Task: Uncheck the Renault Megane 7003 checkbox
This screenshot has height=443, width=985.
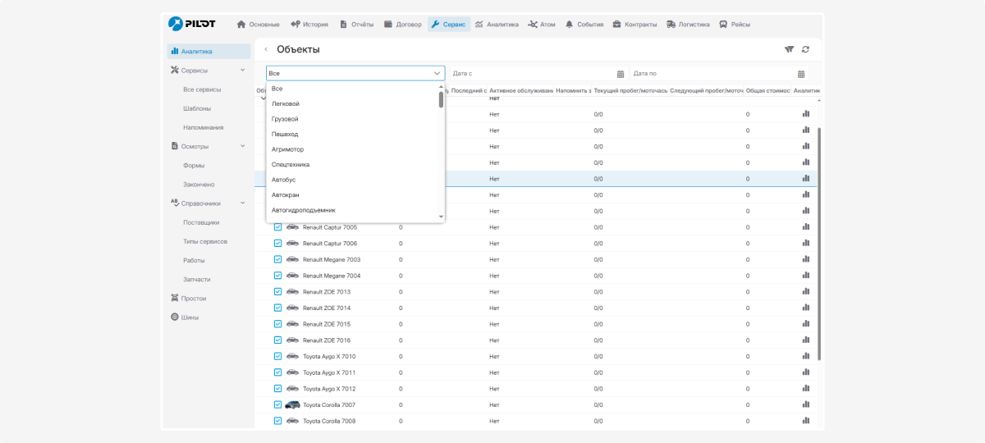Action: point(277,259)
